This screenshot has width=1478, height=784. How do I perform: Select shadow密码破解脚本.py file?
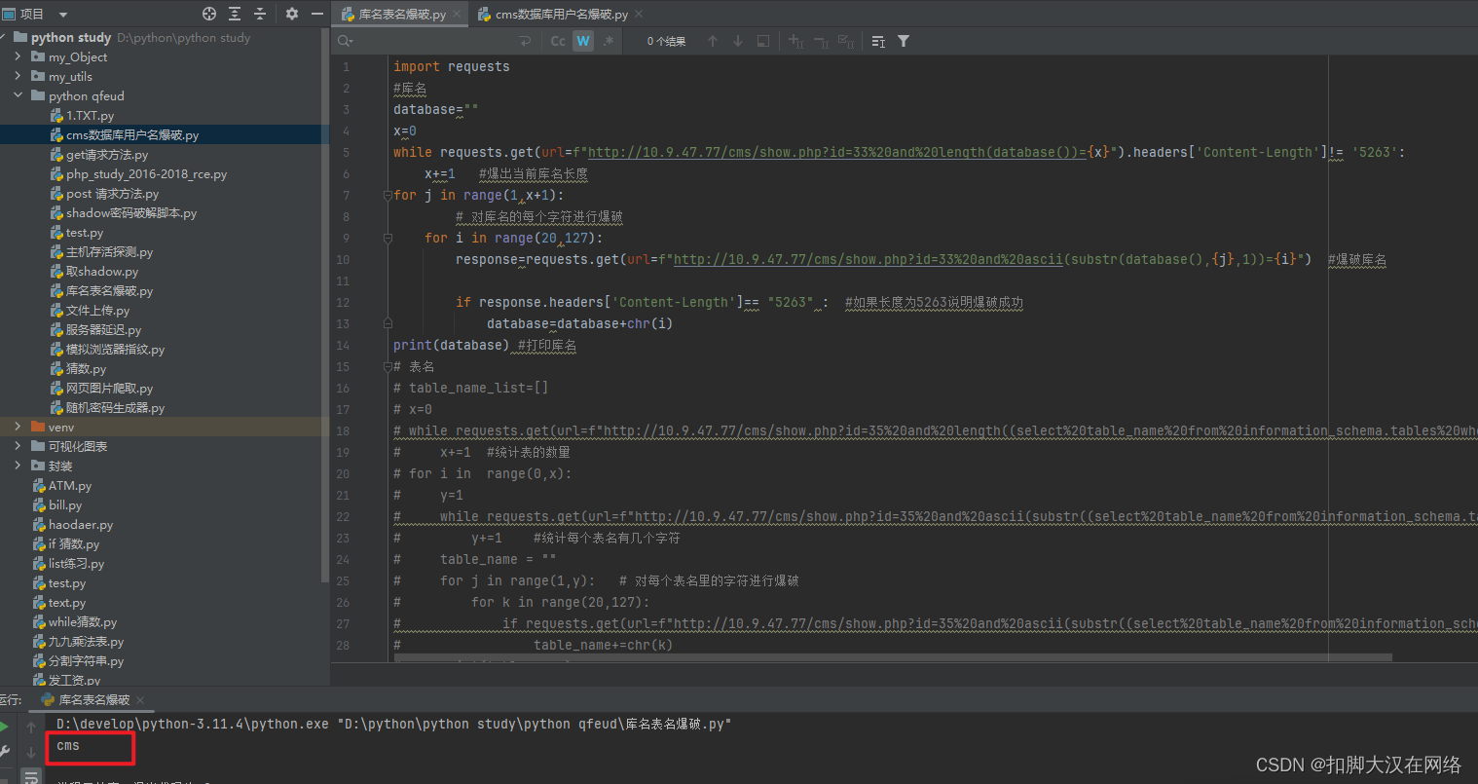point(131,212)
